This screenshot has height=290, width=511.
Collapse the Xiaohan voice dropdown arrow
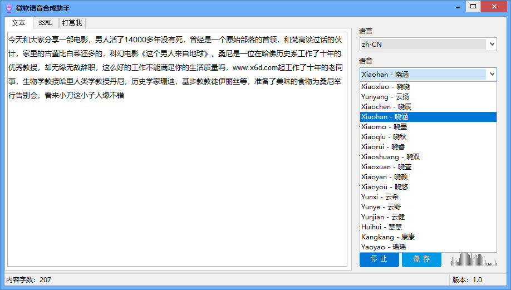click(x=492, y=74)
